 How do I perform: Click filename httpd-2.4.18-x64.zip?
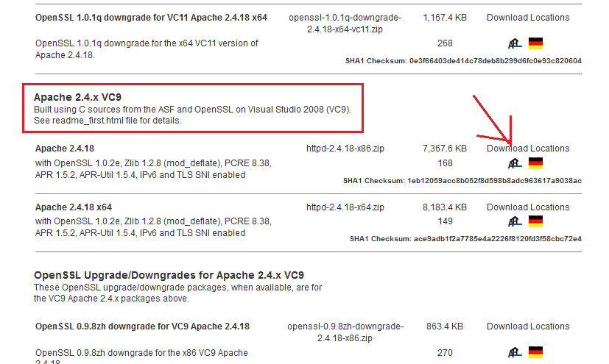(x=345, y=207)
